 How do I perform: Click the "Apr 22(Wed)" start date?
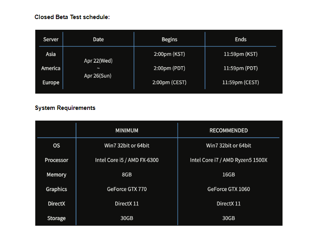pyautogui.click(x=98, y=61)
